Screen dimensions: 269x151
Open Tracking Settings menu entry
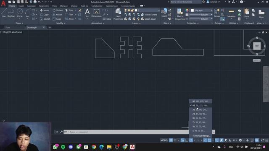tap(200, 136)
